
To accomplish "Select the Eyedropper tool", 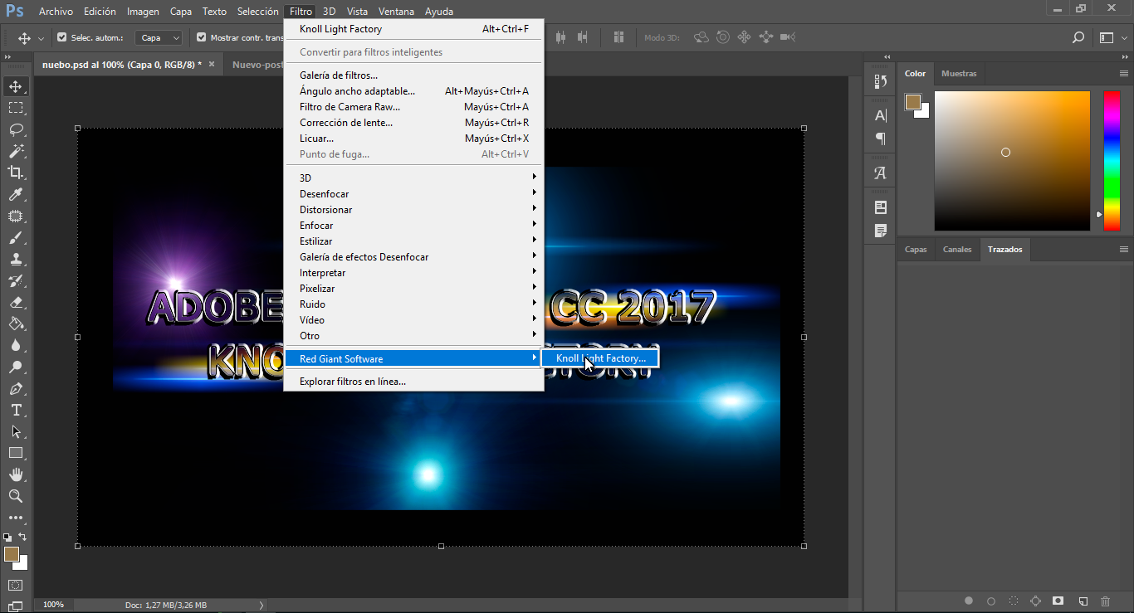I will coord(16,194).
